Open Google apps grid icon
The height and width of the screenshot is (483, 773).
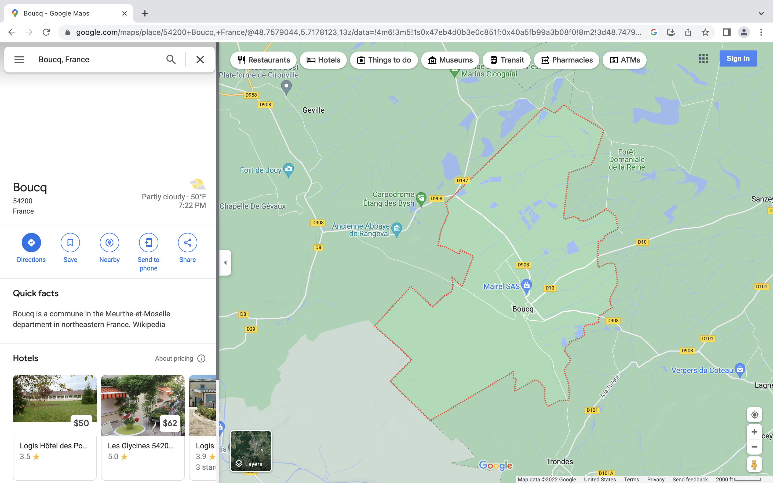coord(703,58)
